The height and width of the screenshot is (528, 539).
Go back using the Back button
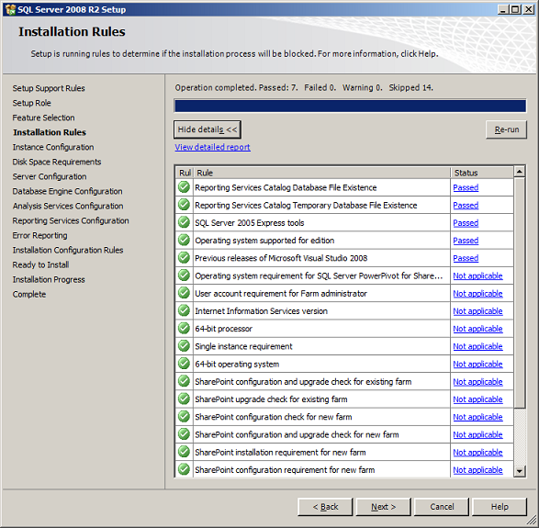325,507
